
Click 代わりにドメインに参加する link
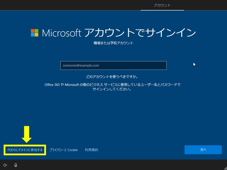[25, 150]
